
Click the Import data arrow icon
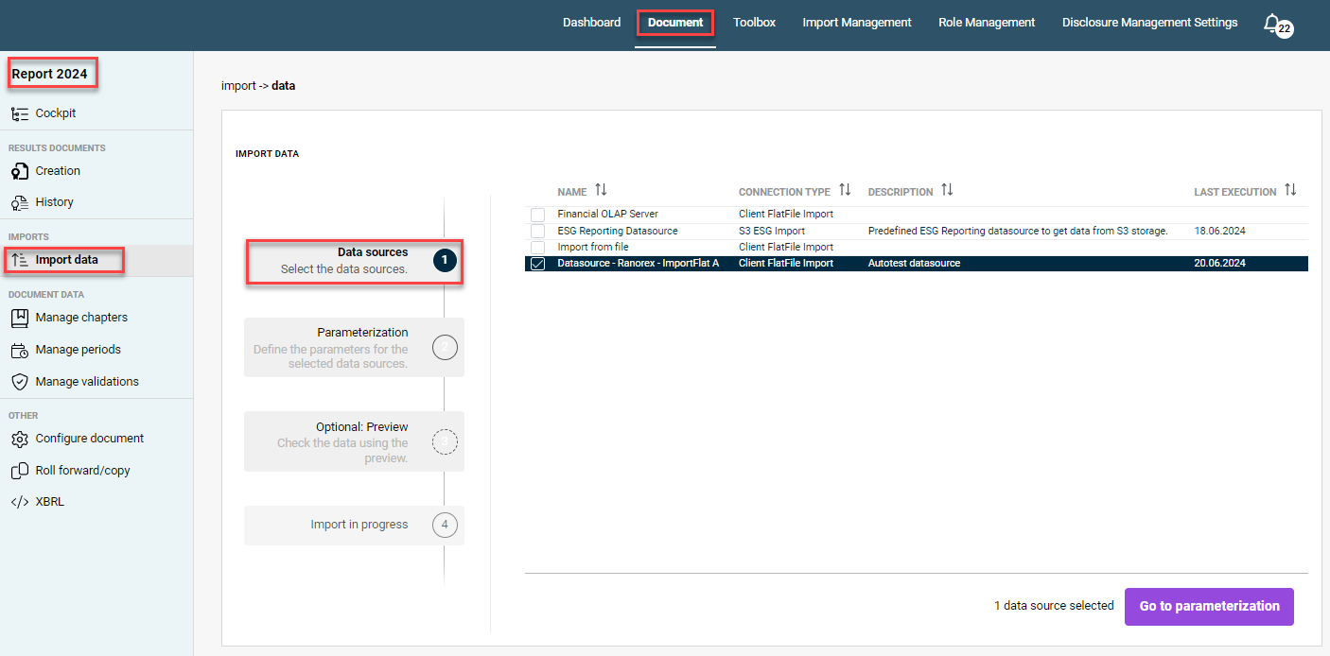(x=19, y=260)
